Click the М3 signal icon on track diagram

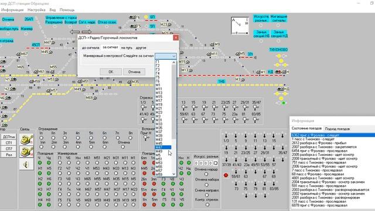coord(243,80)
